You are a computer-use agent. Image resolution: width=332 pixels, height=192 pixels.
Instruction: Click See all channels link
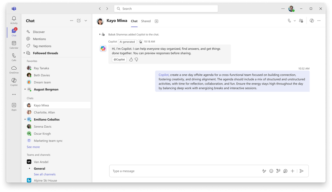45,174
